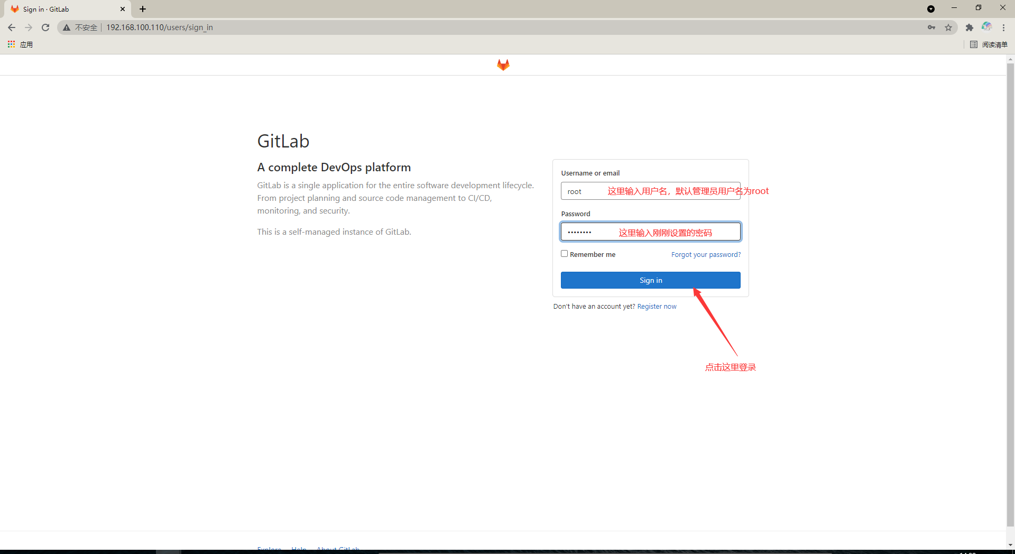Click the 'Password' field label
This screenshot has width=1015, height=554.
pos(575,214)
